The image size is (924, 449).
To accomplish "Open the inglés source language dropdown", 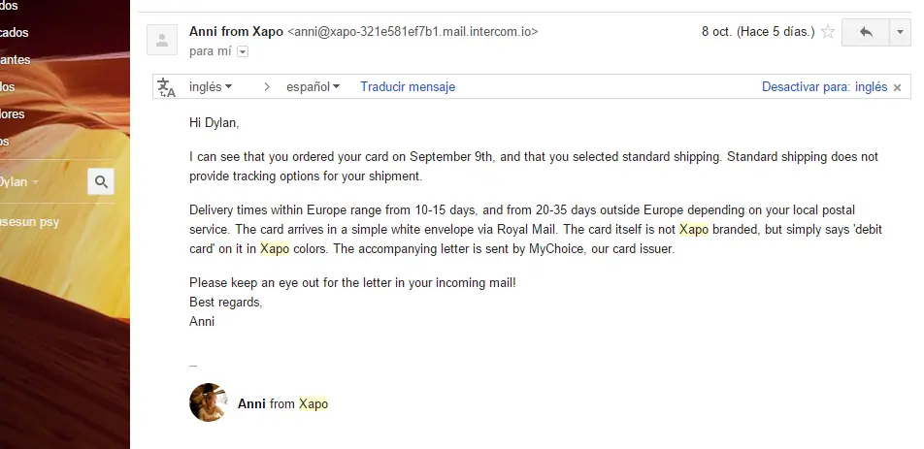I will 211,86.
